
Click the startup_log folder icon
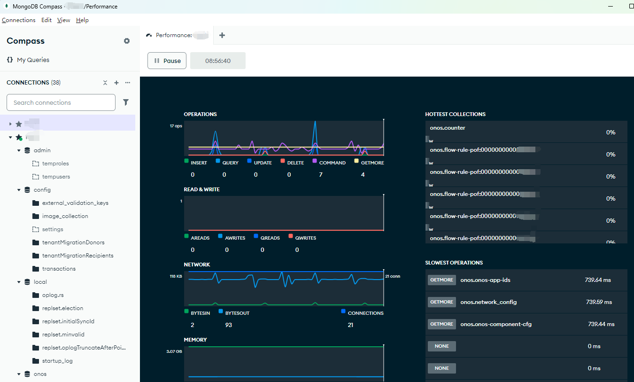[x=36, y=361]
